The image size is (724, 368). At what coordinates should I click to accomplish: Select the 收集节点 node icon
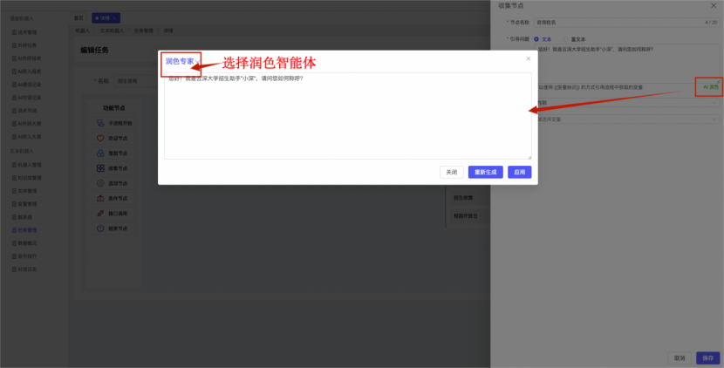pos(101,168)
